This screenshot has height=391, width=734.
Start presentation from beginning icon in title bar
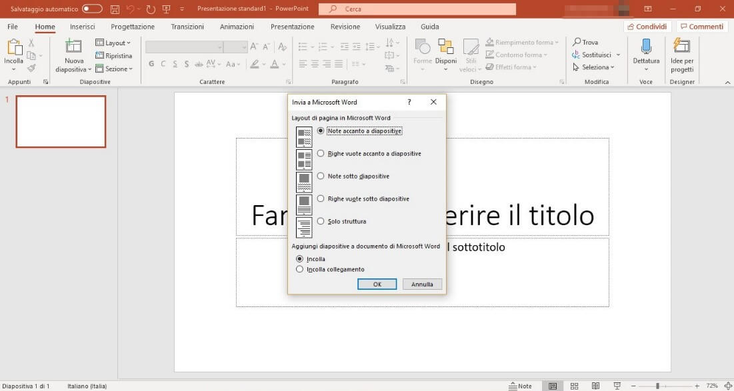tap(166, 9)
